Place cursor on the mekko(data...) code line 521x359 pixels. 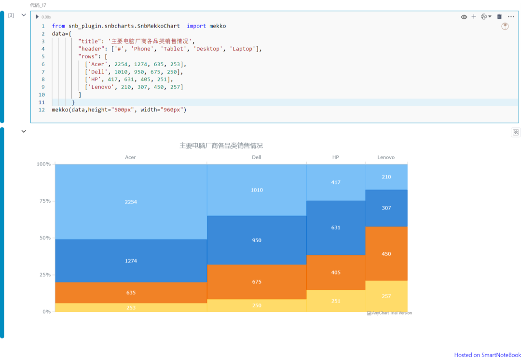(119, 110)
